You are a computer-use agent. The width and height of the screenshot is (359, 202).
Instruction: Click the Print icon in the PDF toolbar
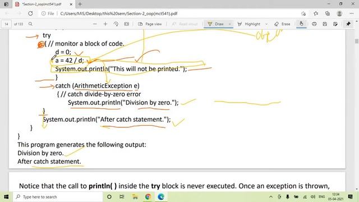point(314,24)
